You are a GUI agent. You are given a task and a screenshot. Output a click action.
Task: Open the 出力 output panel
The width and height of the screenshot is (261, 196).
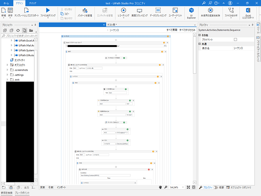(26, 187)
